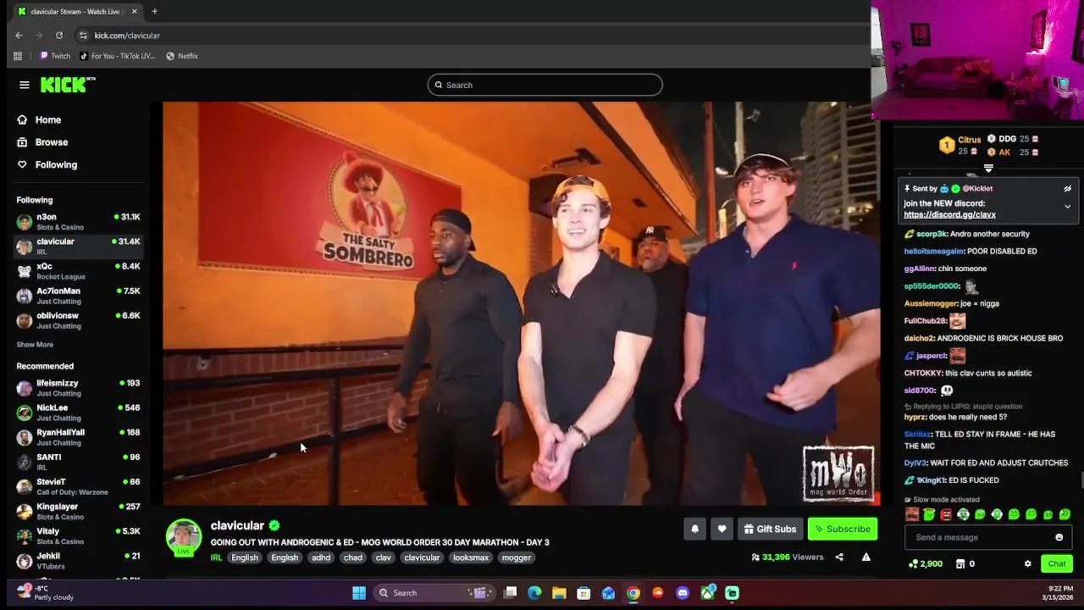Open the For You TikTok bookmark
The width and height of the screenshot is (1084, 610).
pyautogui.click(x=118, y=56)
